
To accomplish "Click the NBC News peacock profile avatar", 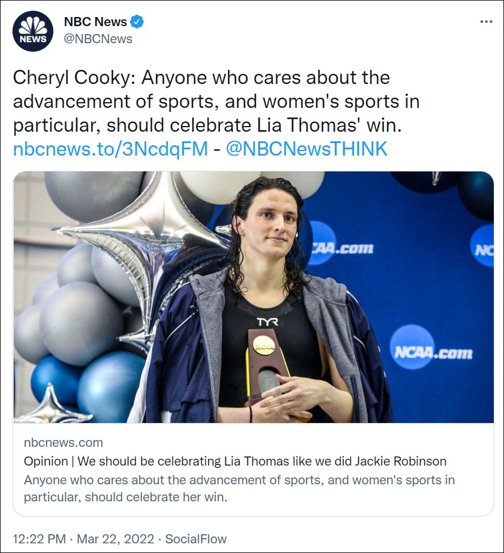I will (32, 31).
